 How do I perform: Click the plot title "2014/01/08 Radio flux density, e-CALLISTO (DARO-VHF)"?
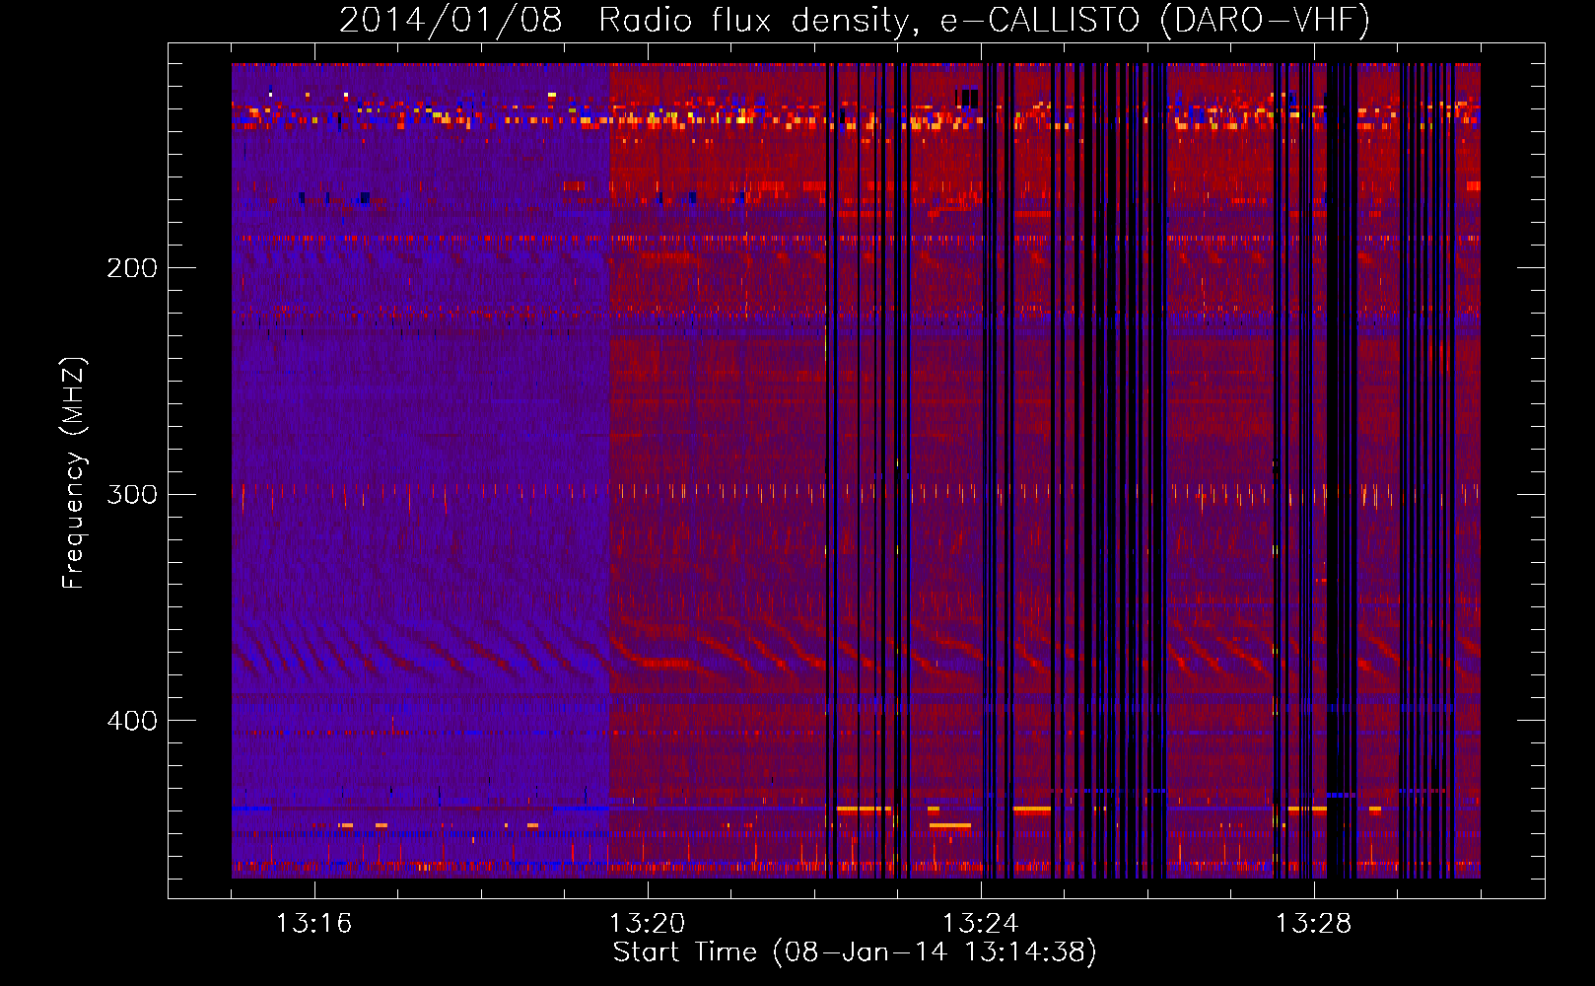pos(855,20)
